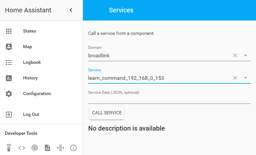Screen dimensions: 256x155
Task: Select Log Out in the sidebar
Action: pos(31,115)
